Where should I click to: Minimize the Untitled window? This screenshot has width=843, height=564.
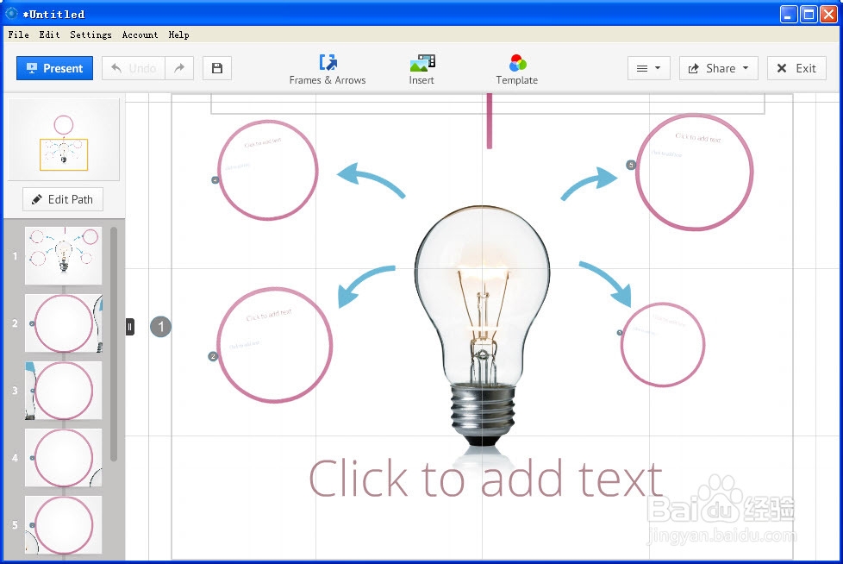[x=789, y=14]
